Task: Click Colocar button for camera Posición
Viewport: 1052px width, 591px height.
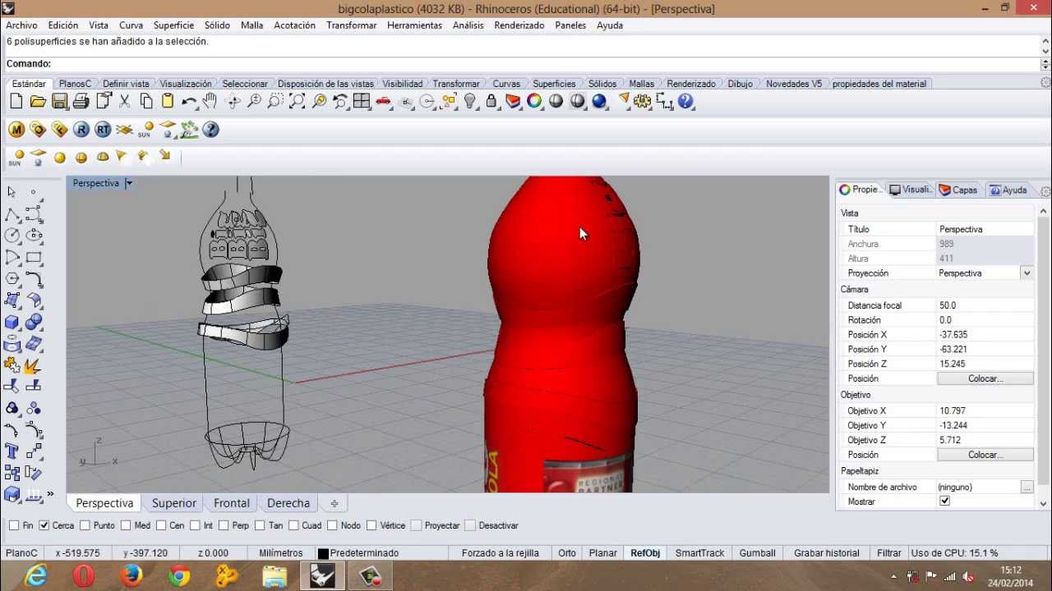Action: click(985, 378)
